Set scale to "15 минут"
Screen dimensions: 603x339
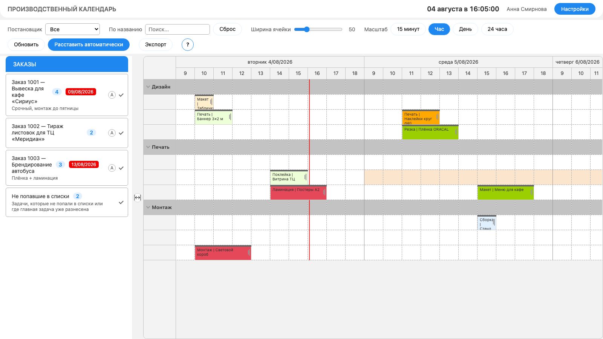pos(408,29)
